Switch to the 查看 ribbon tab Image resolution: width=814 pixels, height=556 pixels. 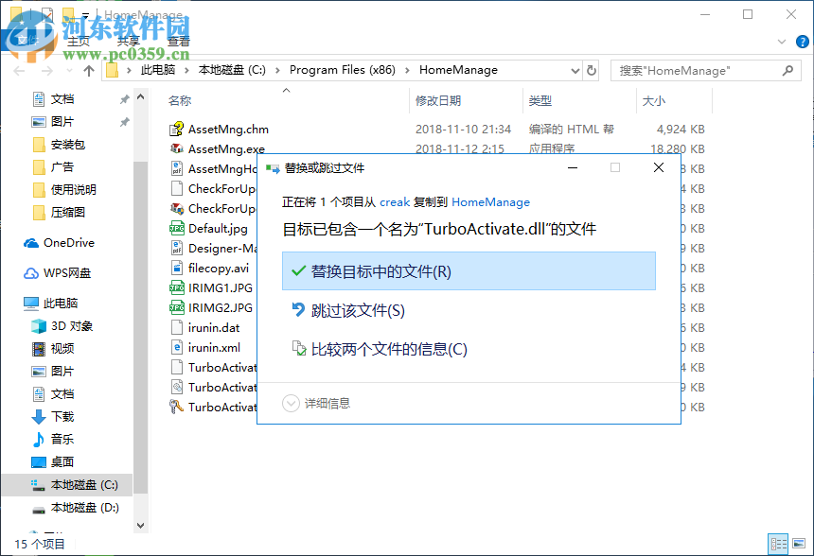(x=179, y=42)
